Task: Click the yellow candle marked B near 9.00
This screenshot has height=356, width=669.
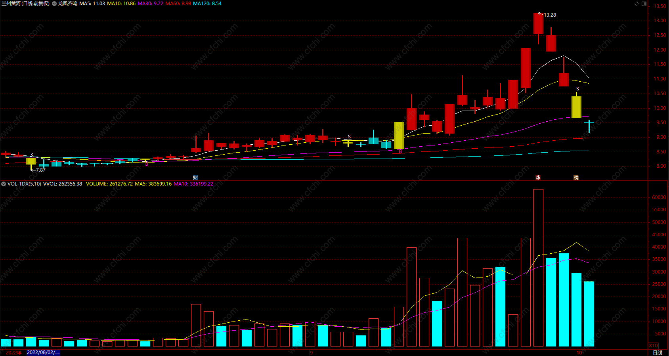Action: point(399,136)
